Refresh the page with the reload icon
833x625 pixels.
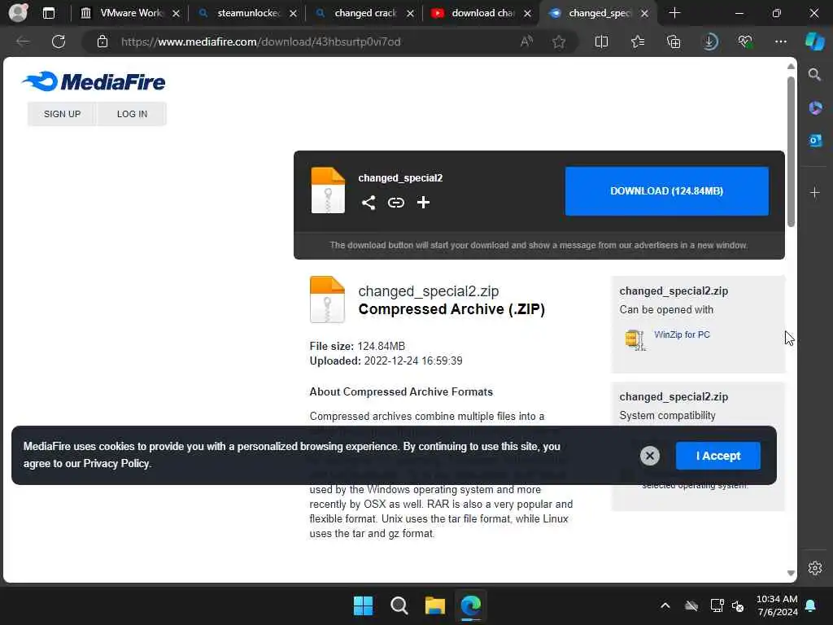[x=59, y=42]
